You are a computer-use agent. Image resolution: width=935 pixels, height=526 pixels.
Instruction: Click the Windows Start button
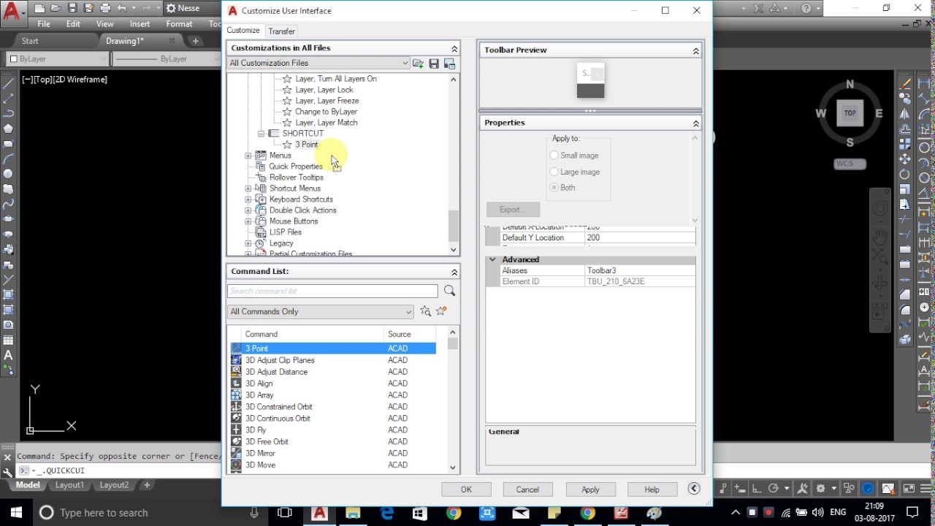[16, 513]
